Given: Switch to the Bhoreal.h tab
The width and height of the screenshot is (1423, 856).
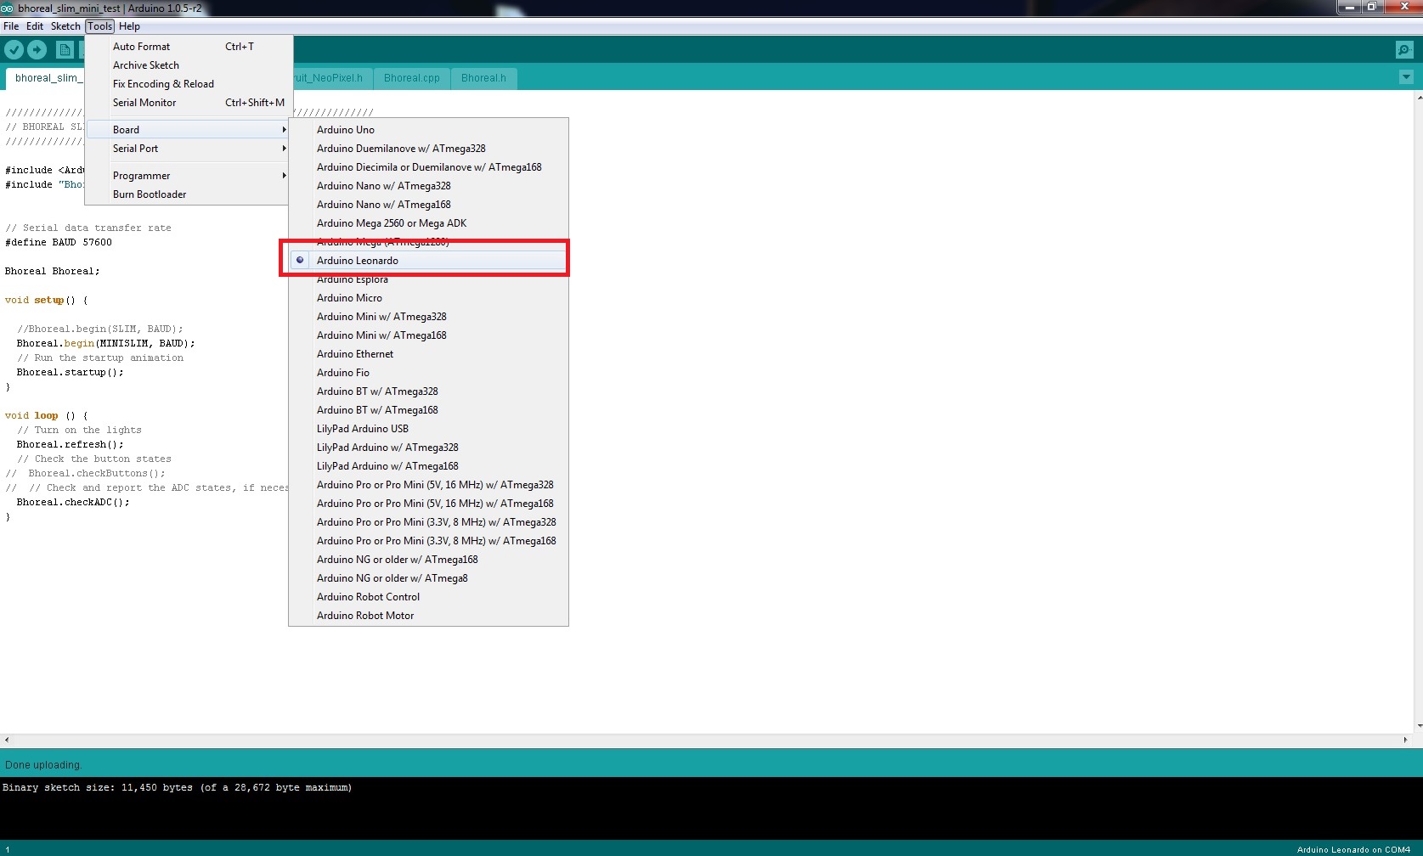Looking at the screenshot, I should pyautogui.click(x=483, y=78).
